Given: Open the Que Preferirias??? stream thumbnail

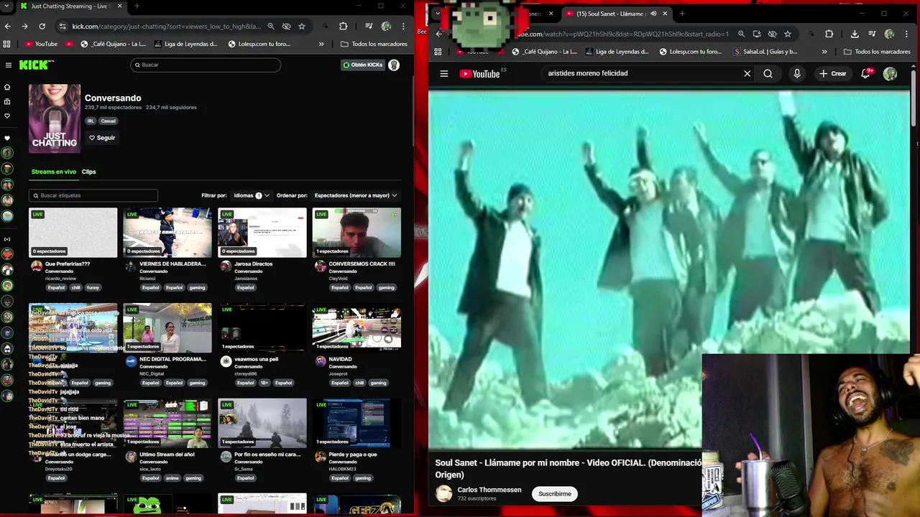Looking at the screenshot, I should pos(73,233).
